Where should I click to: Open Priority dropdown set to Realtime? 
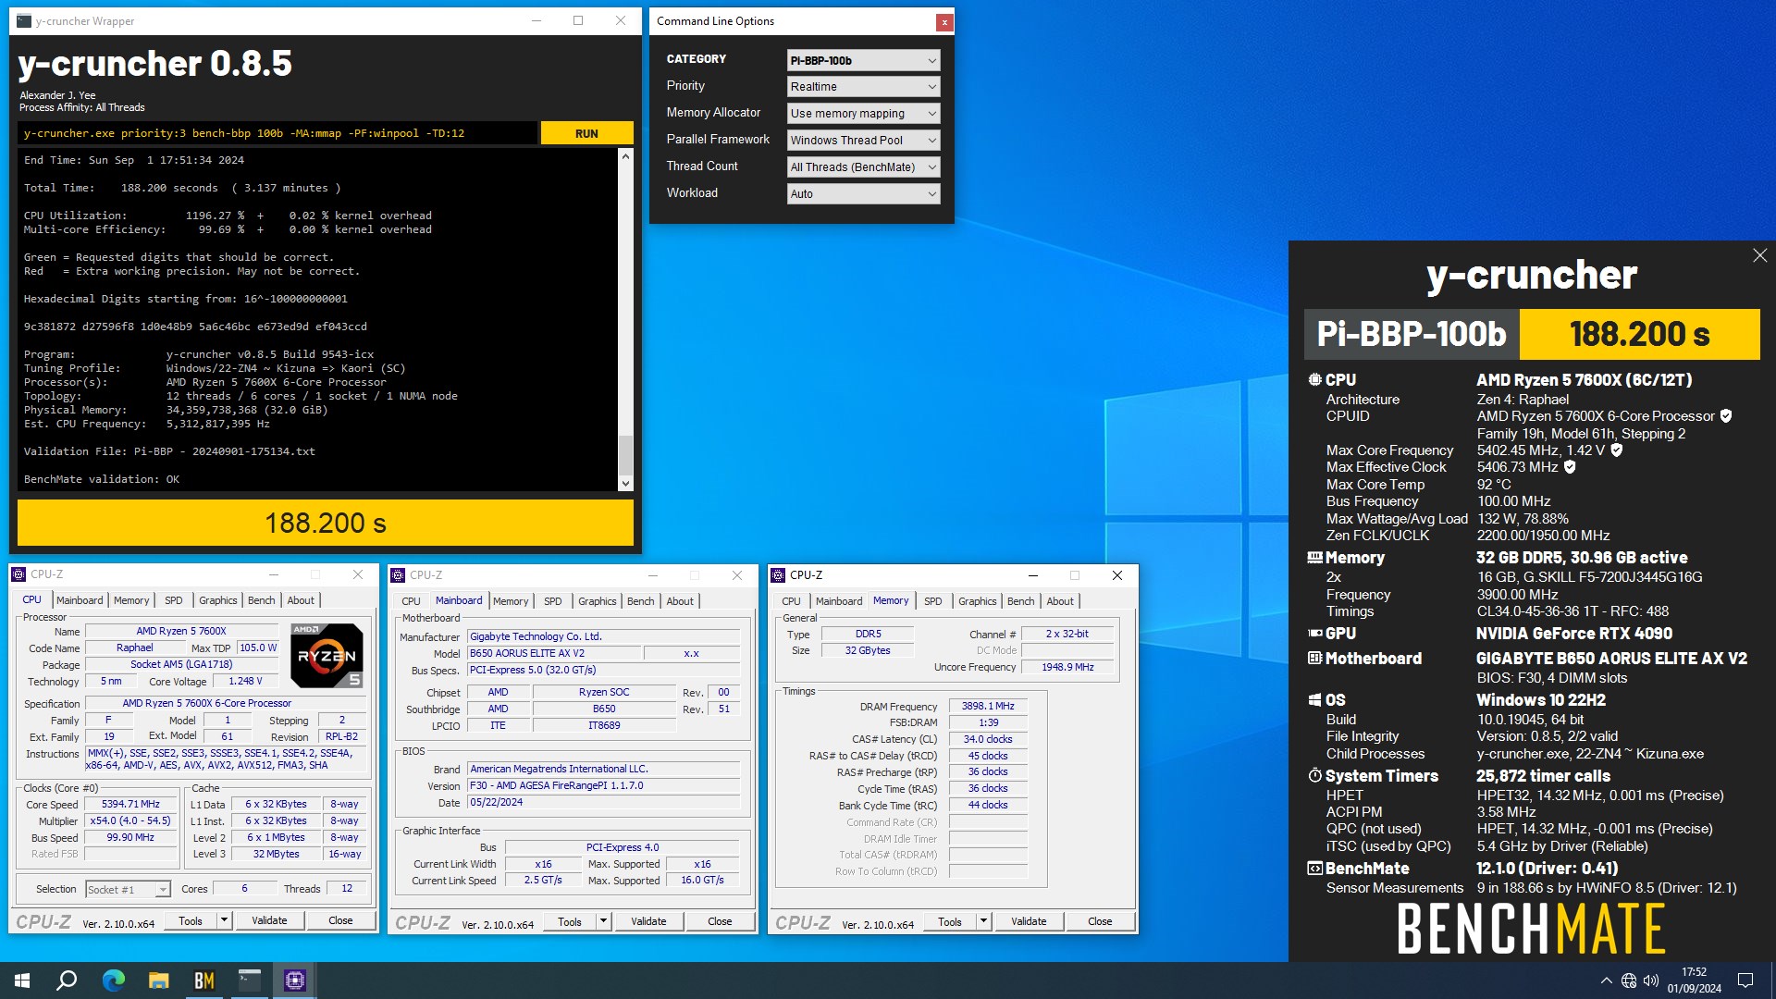pyautogui.click(x=863, y=87)
